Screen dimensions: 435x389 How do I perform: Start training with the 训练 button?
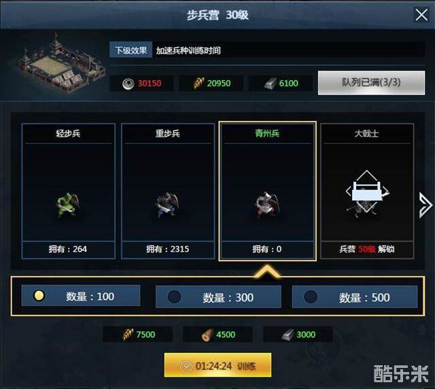pos(217,365)
